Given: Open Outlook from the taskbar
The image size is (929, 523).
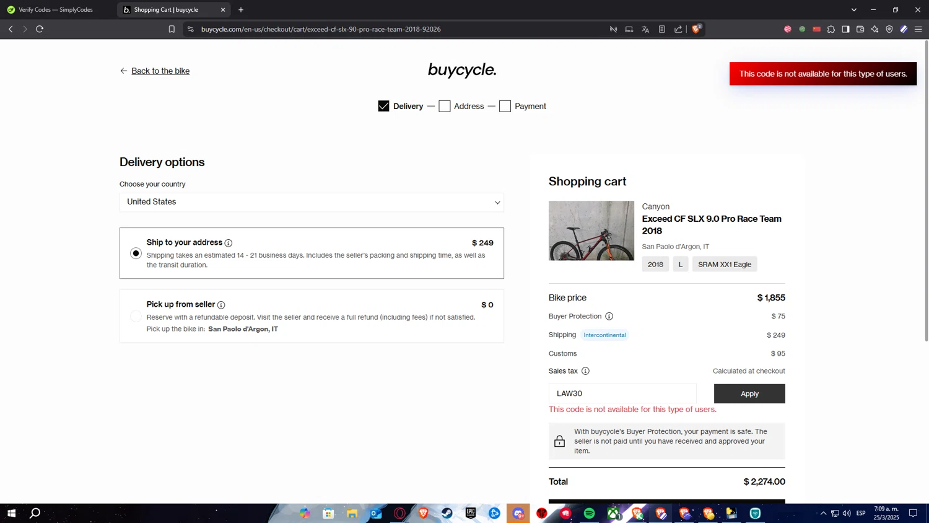Looking at the screenshot, I should pos(376,513).
